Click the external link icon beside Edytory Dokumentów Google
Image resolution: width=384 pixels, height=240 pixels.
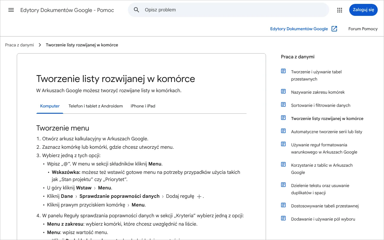[334, 29]
